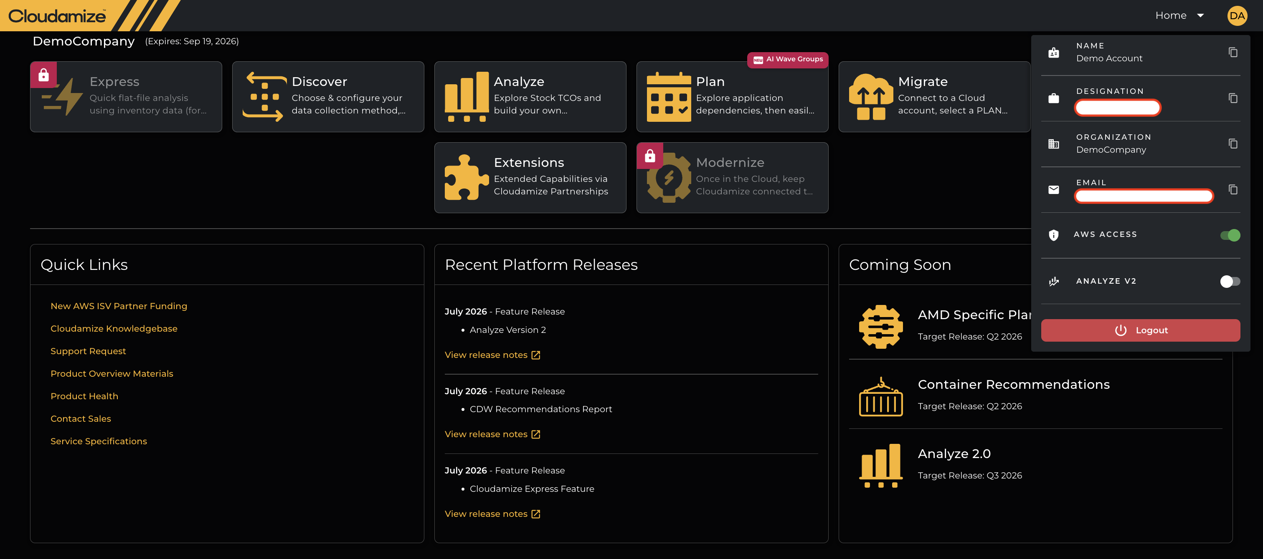Open the Extensions card title
1263x559 pixels.
point(528,162)
